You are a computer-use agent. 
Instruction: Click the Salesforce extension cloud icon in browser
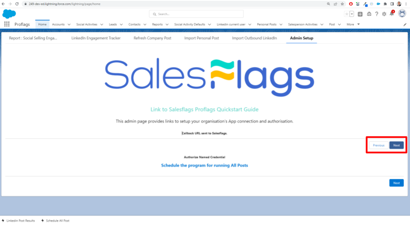coord(378,4)
